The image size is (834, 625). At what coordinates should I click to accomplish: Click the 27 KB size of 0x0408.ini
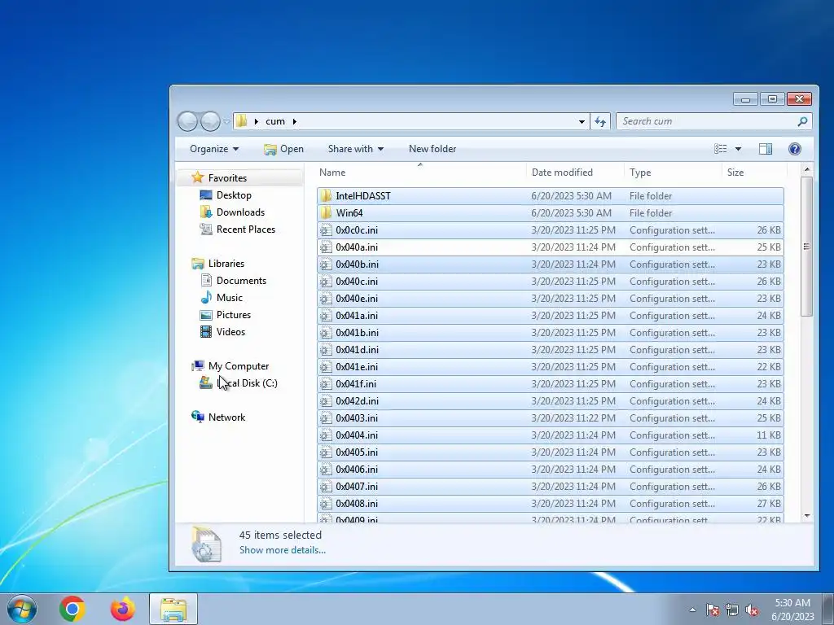coord(769,503)
